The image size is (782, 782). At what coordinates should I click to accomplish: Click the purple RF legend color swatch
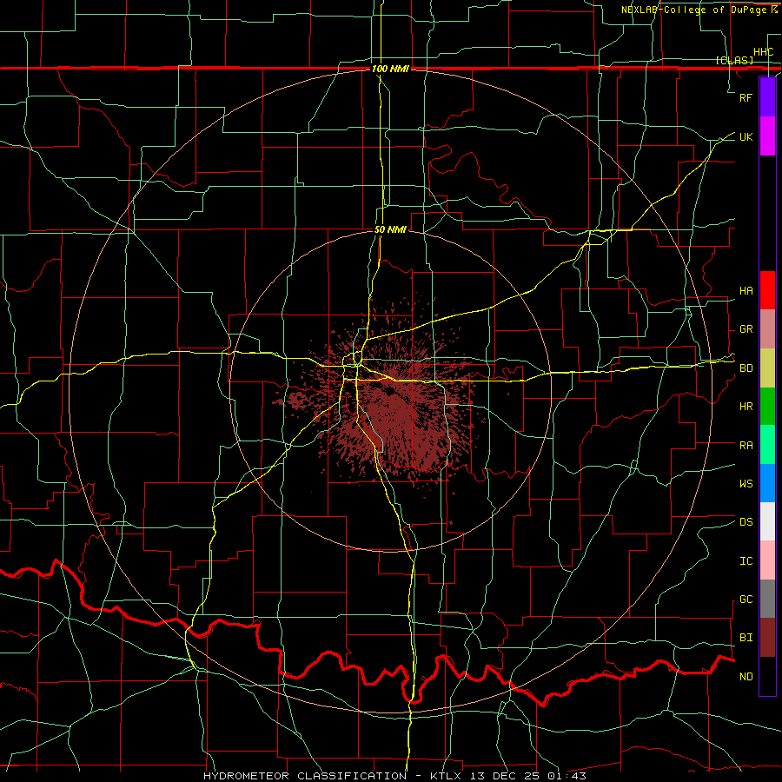[767, 97]
